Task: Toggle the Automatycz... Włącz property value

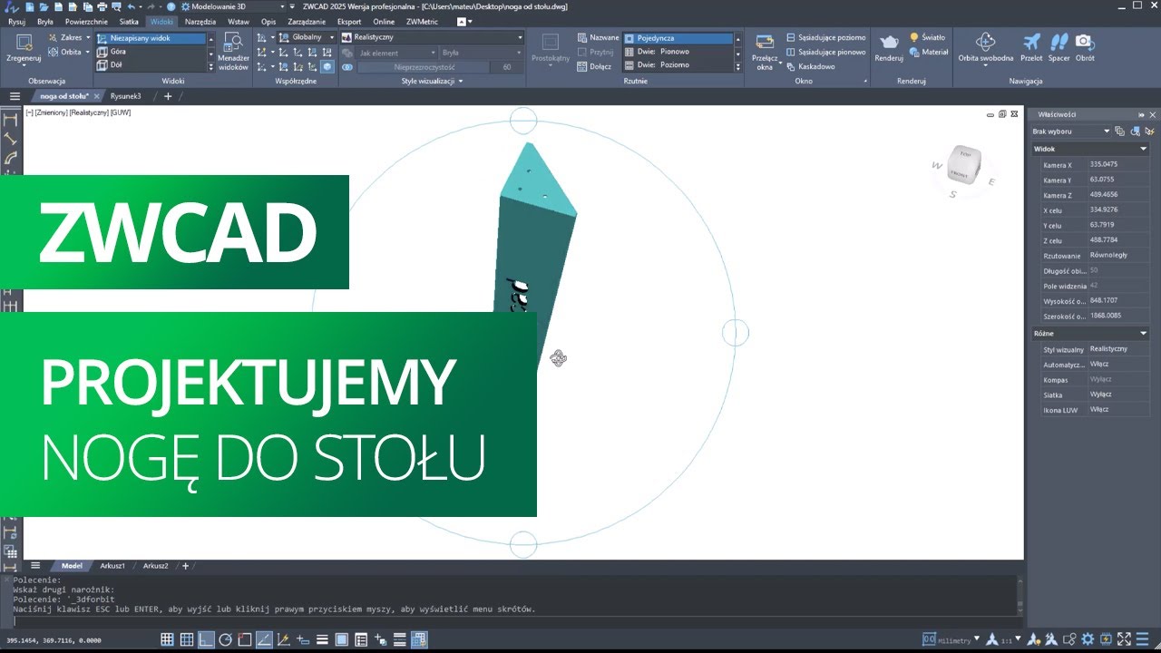Action: pos(1118,365)
